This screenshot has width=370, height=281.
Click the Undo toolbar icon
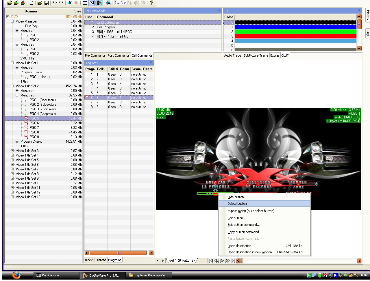[54, 3]
